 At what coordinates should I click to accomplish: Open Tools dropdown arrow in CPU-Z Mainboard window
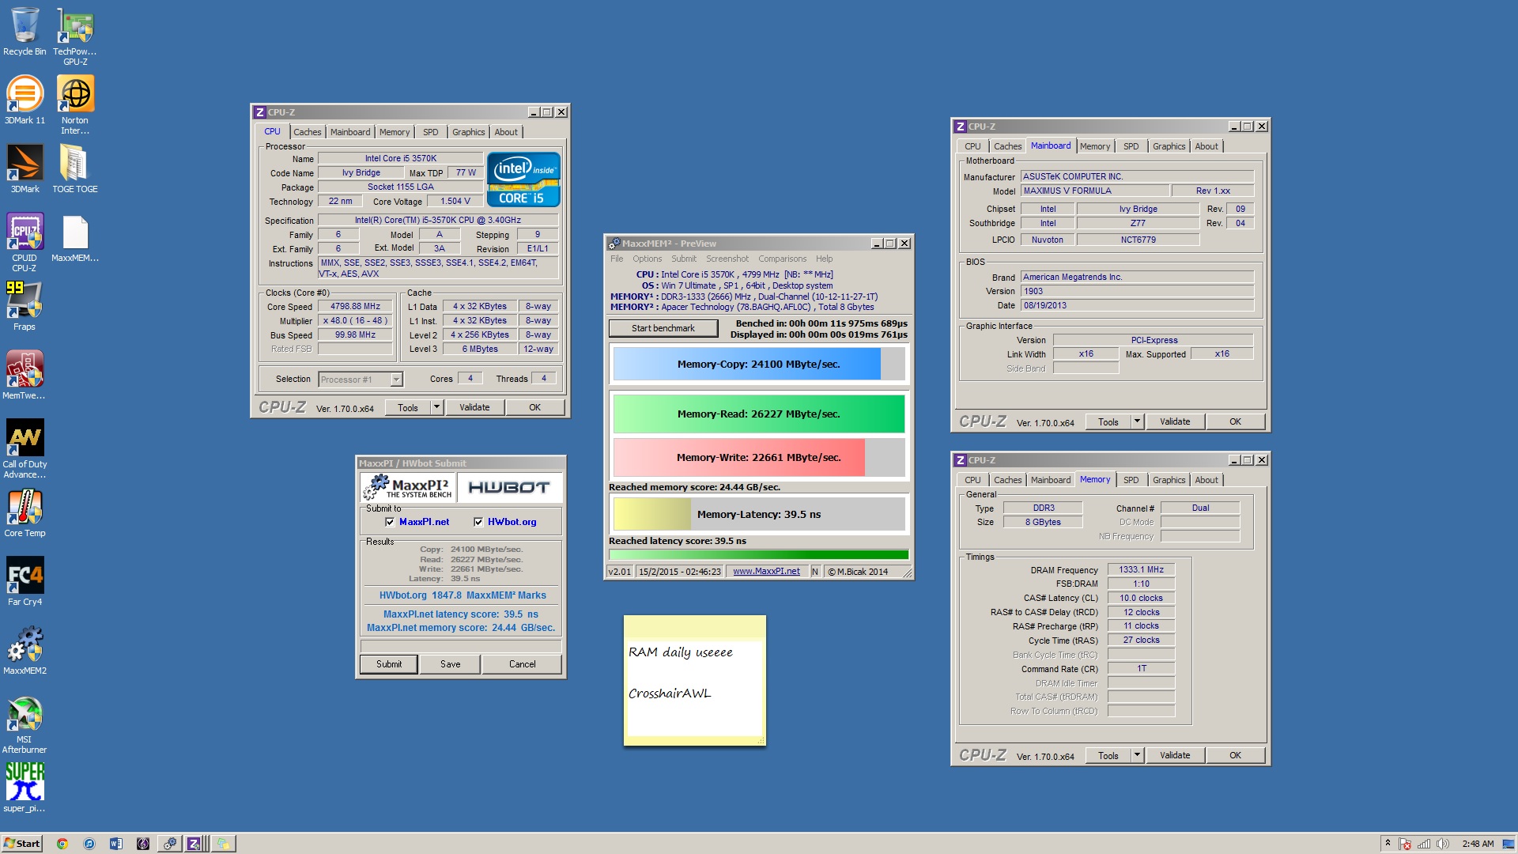point(1137,421)
